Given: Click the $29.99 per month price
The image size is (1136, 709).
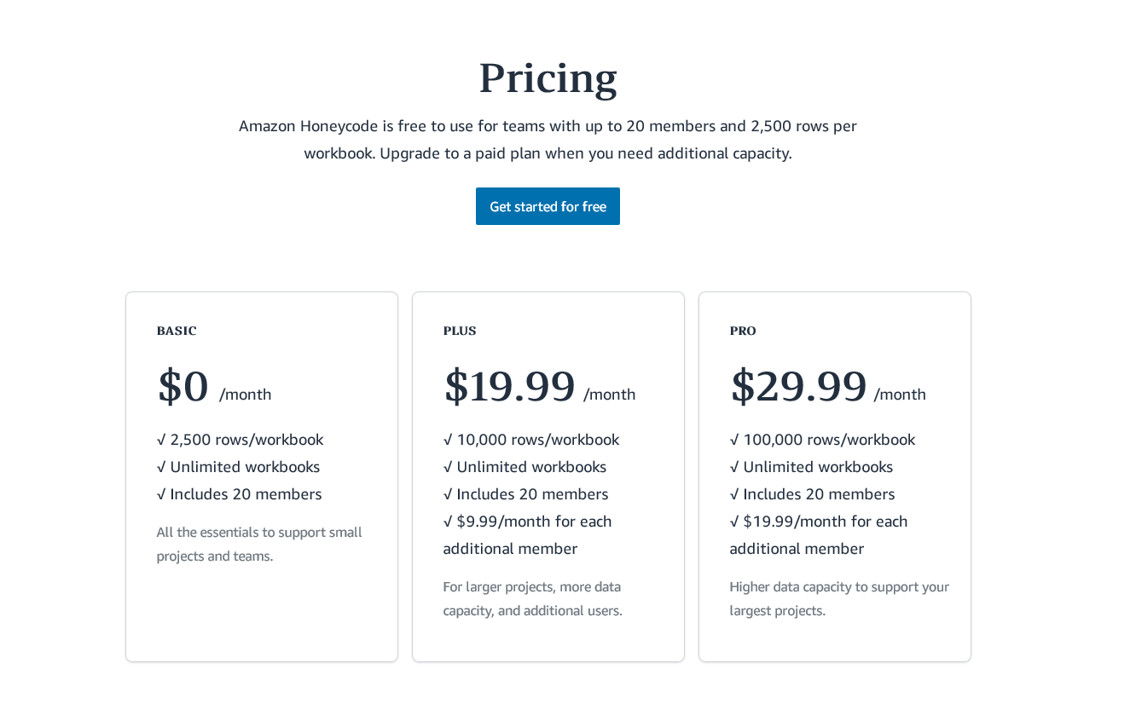Looking at the screenshot, I should pos(827,387).
